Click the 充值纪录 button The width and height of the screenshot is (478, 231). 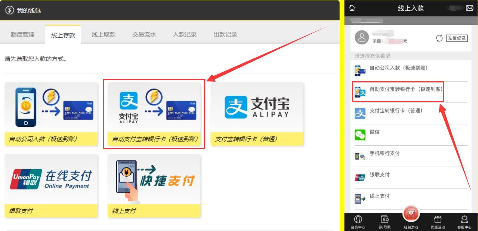click(x=457, y=38)
